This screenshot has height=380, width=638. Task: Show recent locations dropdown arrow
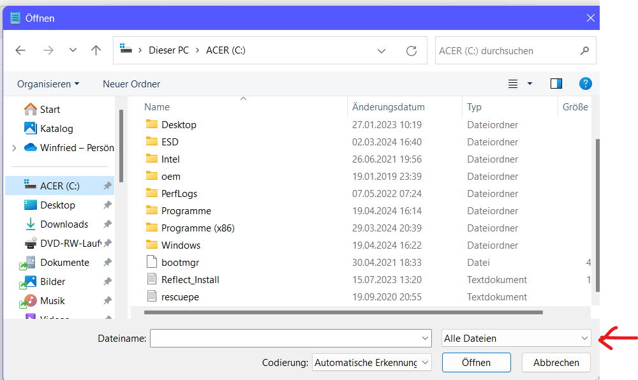click(73, 50)
